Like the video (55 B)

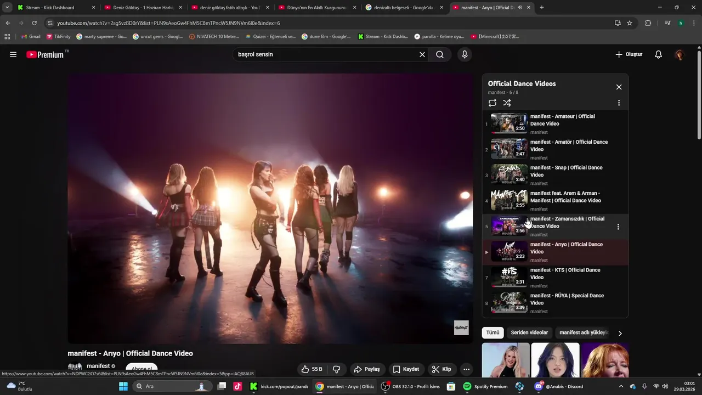pyautogui.click(x=312, y=369)
